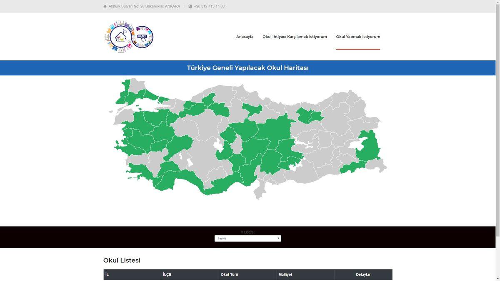Click the phone icon beside the phone number
500x281 pixels.
point(190,6)
